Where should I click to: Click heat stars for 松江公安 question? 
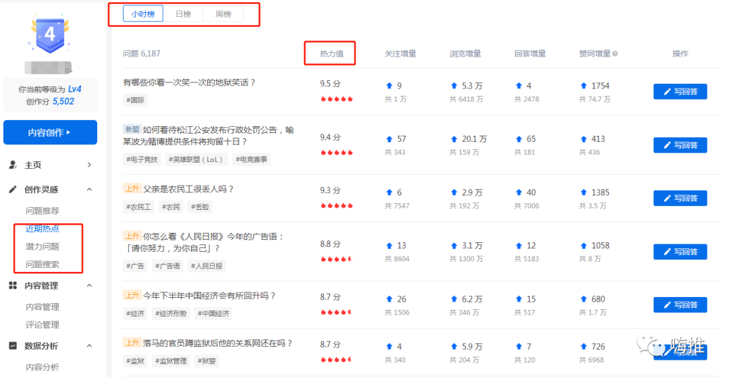337,153
